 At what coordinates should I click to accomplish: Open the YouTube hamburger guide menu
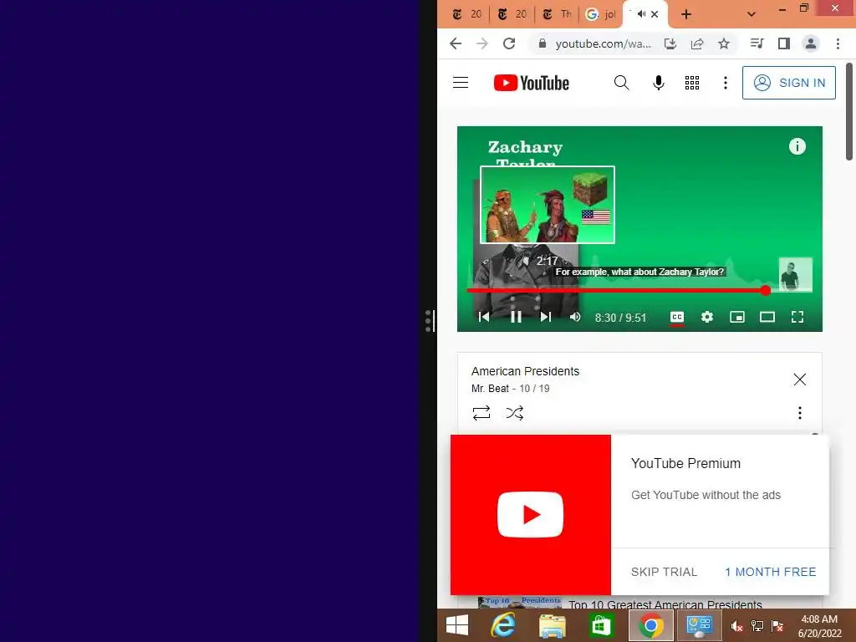pos(461,83)
